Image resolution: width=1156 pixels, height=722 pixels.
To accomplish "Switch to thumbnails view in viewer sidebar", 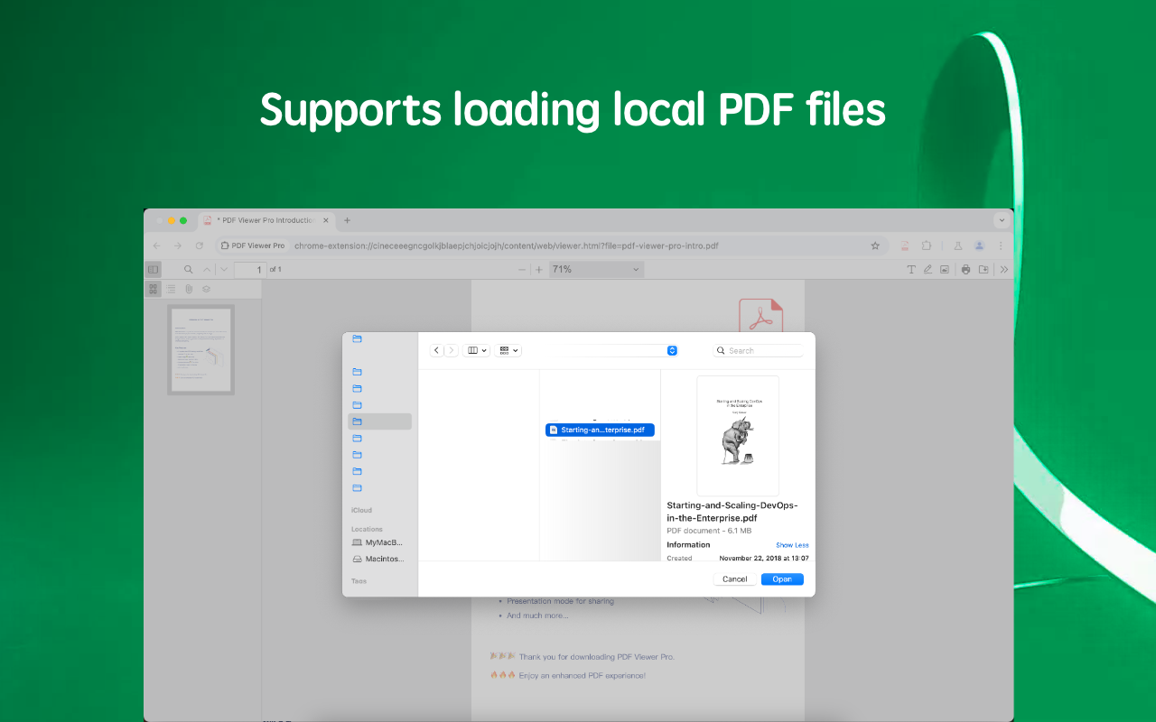I will click(154, 289).
